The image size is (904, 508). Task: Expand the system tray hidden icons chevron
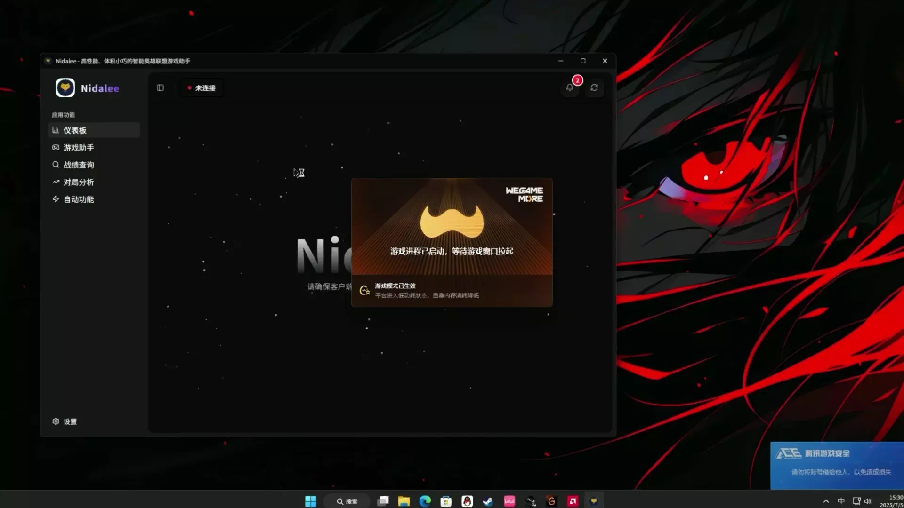[826, 501]
